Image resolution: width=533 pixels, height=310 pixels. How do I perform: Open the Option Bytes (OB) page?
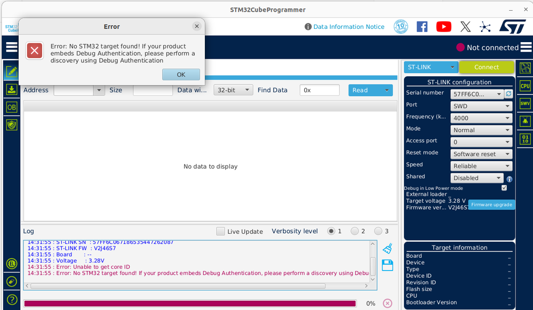12,107
